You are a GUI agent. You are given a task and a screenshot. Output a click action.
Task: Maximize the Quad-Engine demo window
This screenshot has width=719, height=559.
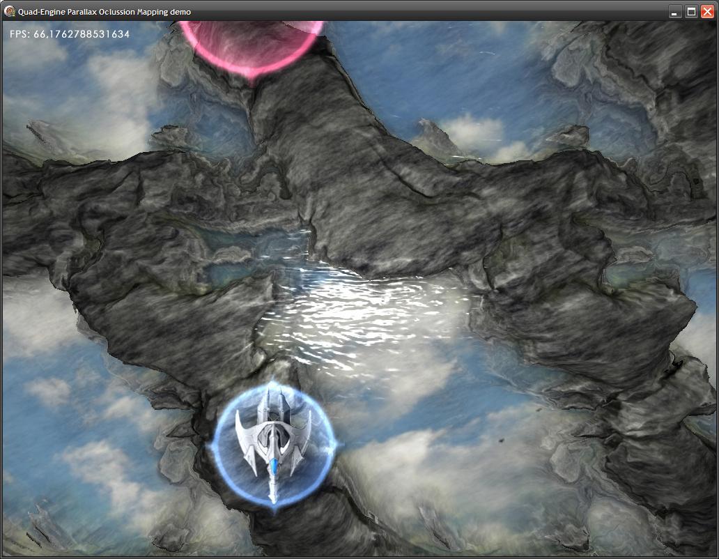click(691, 12)
